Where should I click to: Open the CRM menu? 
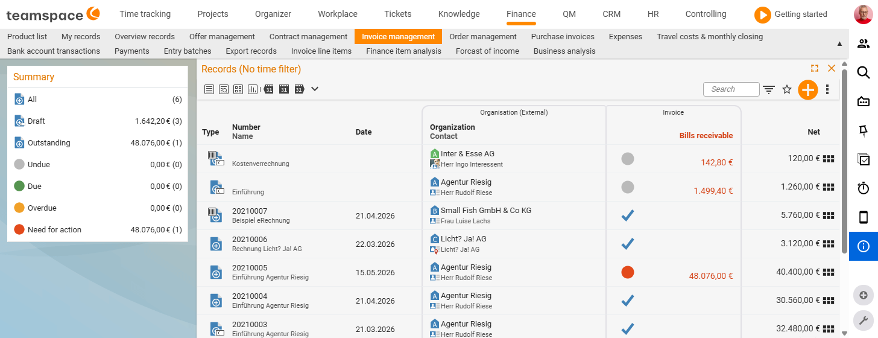point(611,14)
